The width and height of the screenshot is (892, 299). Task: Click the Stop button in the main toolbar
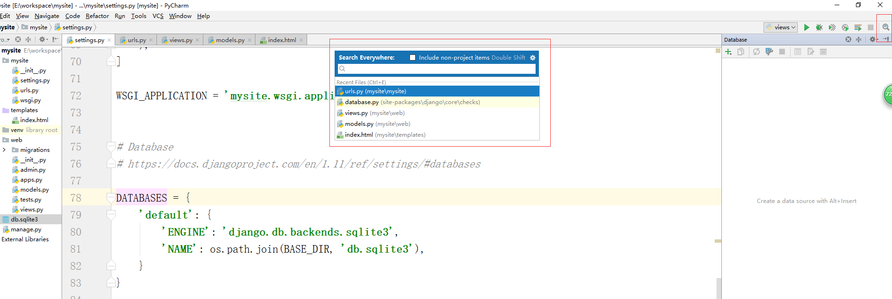(x=871, y=27)
